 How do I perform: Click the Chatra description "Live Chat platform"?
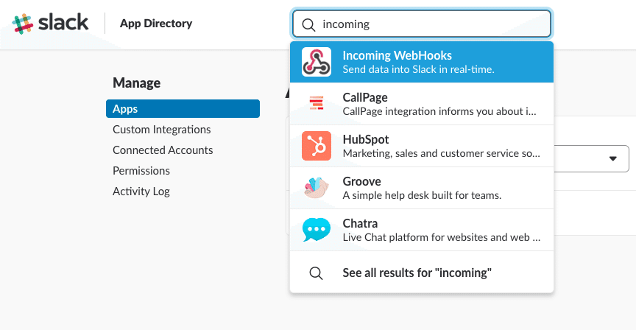point(442,237)
